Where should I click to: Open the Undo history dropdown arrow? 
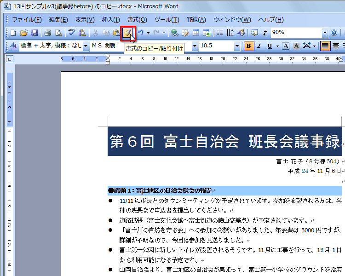pyautogui.click(x=148, y=33)
